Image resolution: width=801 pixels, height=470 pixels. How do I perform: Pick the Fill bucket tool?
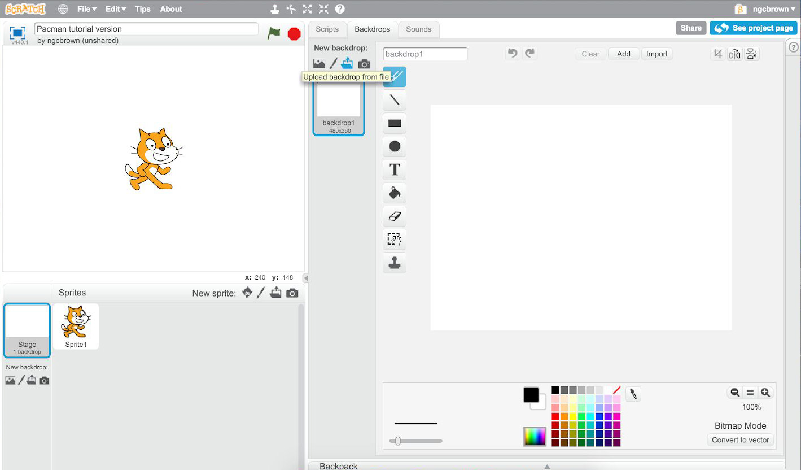pos(395,193)
